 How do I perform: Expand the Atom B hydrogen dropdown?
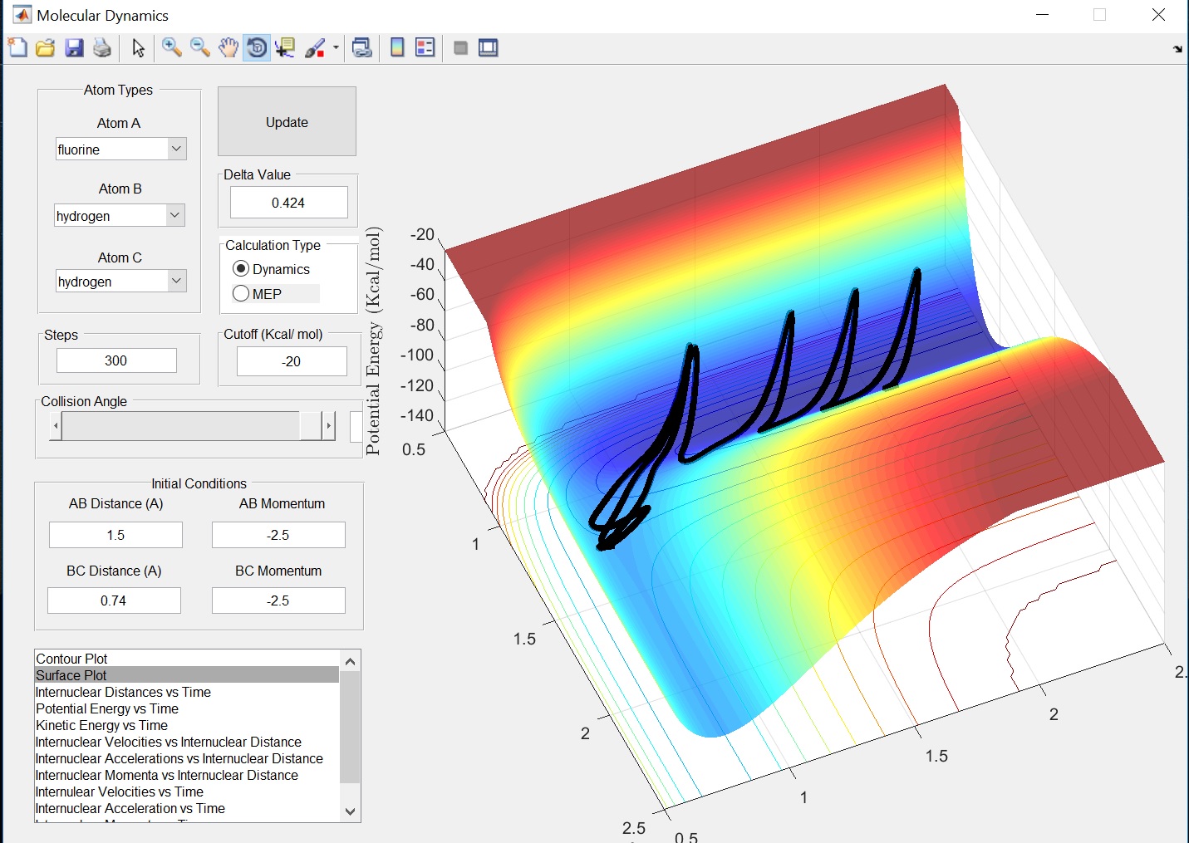[x=120, y=216]
